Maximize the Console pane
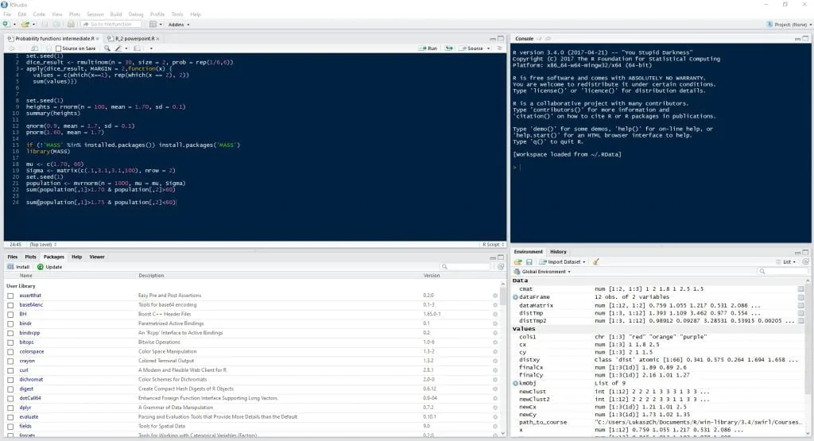This screenshot has width=814, height=441. click(x=806, y=38)
